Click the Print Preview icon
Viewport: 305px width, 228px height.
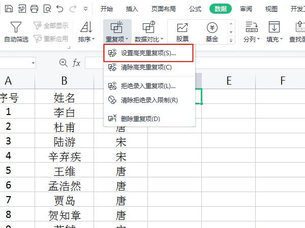(x=47, y=9)
